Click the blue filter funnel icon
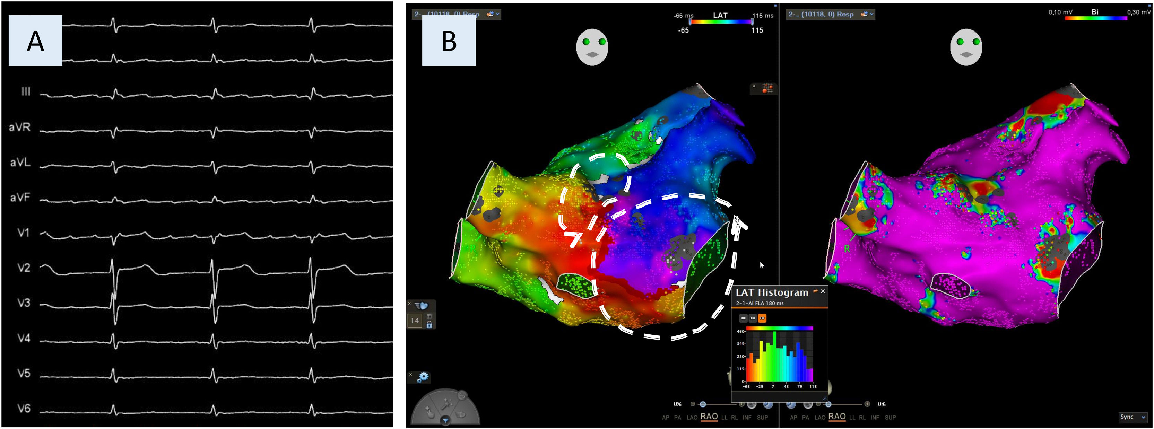Screen dimensions: 1154x429 tap(445, 420)
